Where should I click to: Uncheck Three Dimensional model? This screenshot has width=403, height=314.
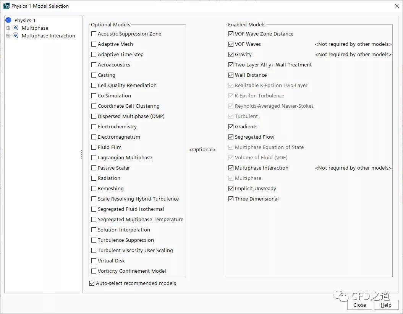(x=231, y=199)
